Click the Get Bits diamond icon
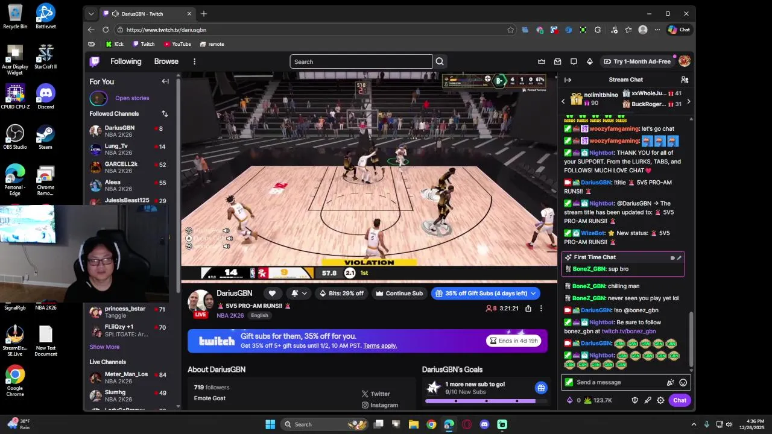The image size is (772, 434). click(590, 61)
